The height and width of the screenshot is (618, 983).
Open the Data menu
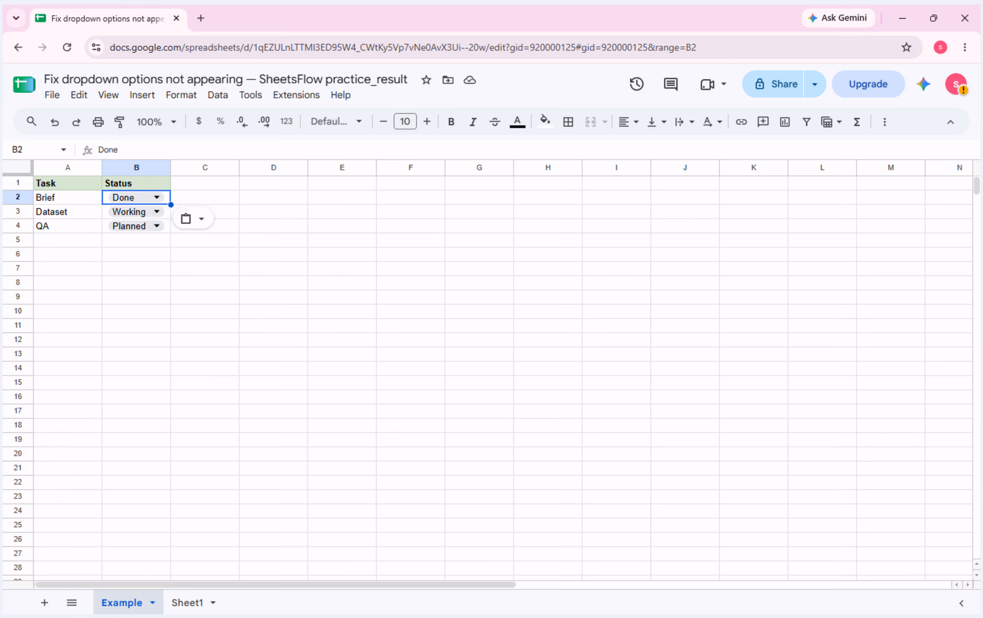pyautogui.click(x=217, y=95)
